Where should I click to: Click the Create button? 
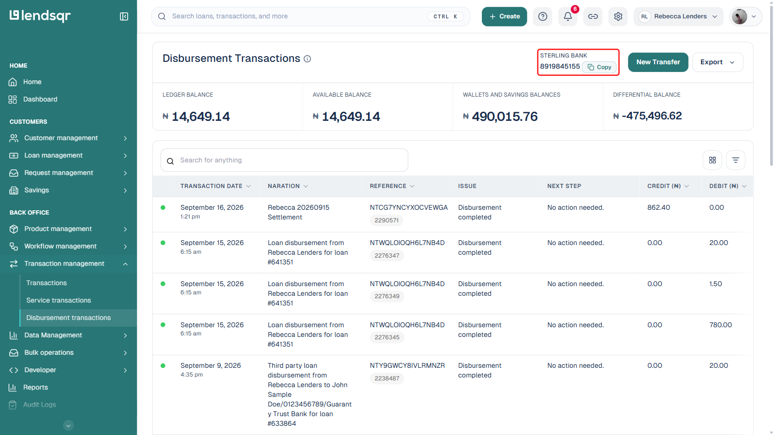tap(504, 16)
